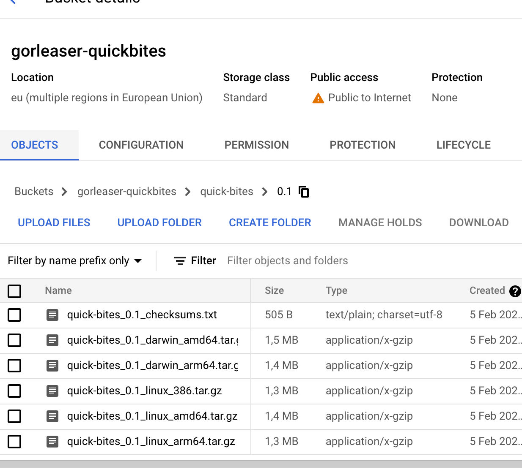Image resolution: width=522 pixels, height=472 pixels.
Task: Click UPLOAD FILES button
Action: pos(54,222)
